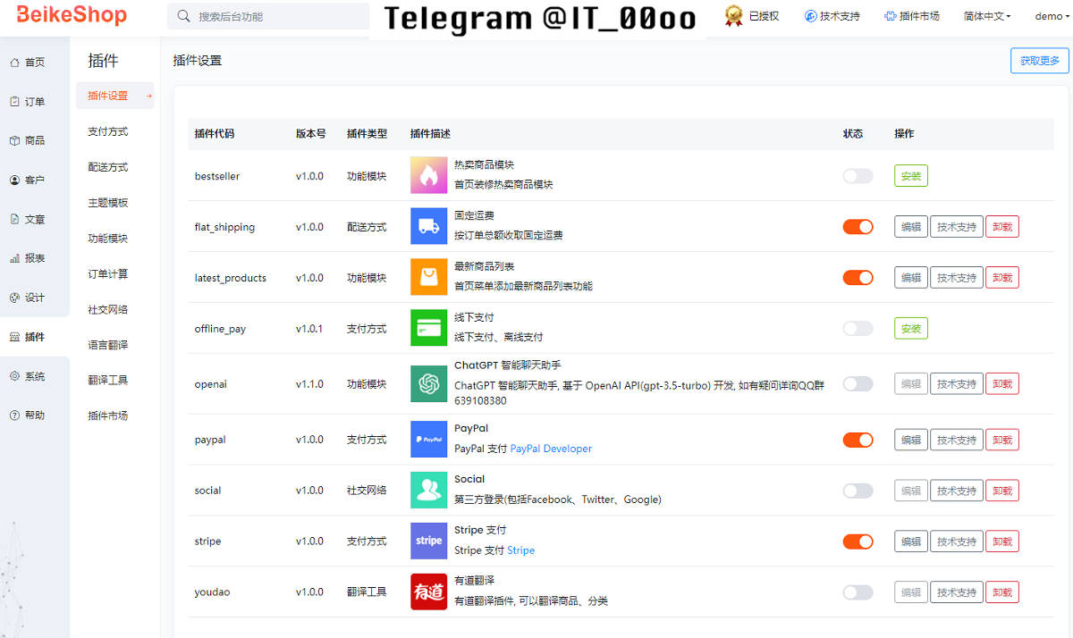Screen dimensions: 1073x638
Task: Click the offline_pay green card icon
Action: click(x=428, y=328)
